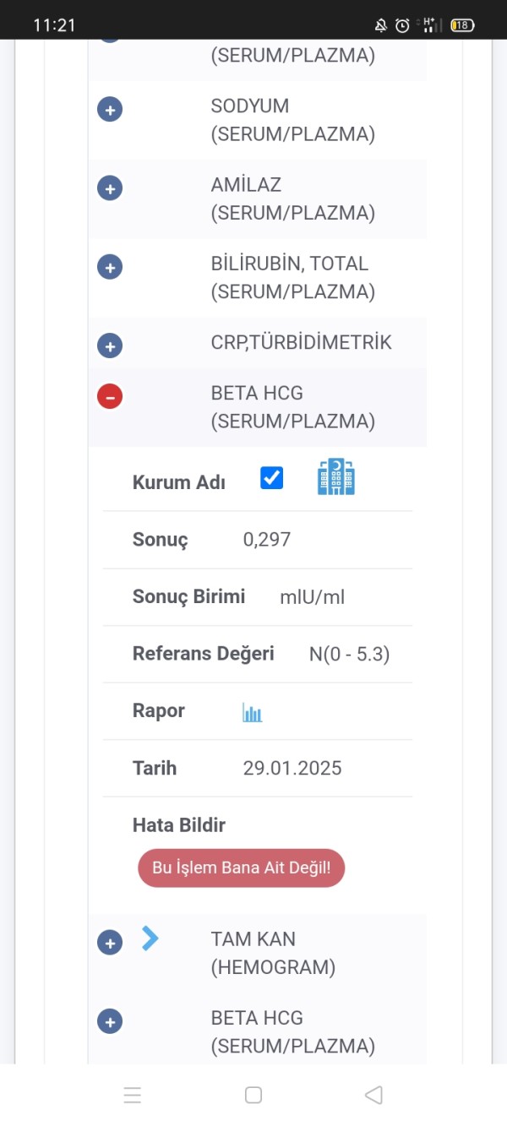Tap the Android back triangle icon

[373, 1096]
